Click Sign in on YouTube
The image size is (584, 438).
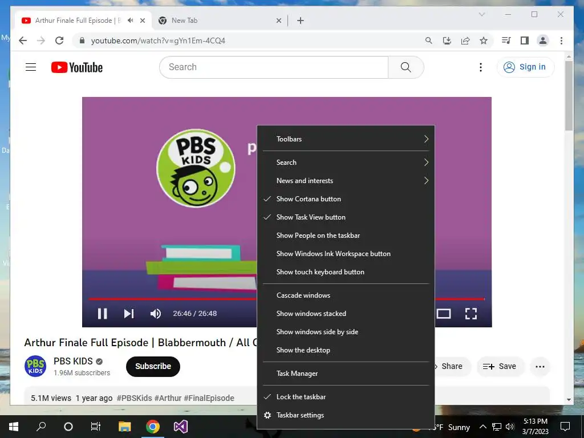[x=525, y=67]
